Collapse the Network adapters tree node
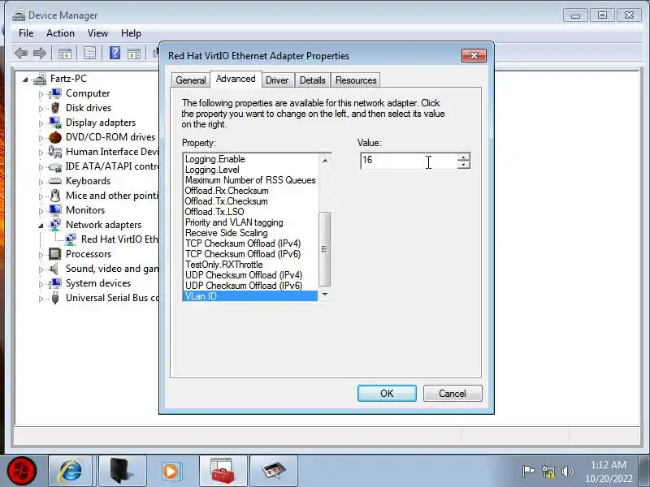The width and height of the screenshot is (650, 487). 41,226
